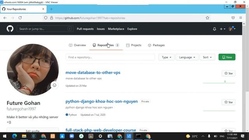Open Zoom from the taskbar

pos(72,136)
